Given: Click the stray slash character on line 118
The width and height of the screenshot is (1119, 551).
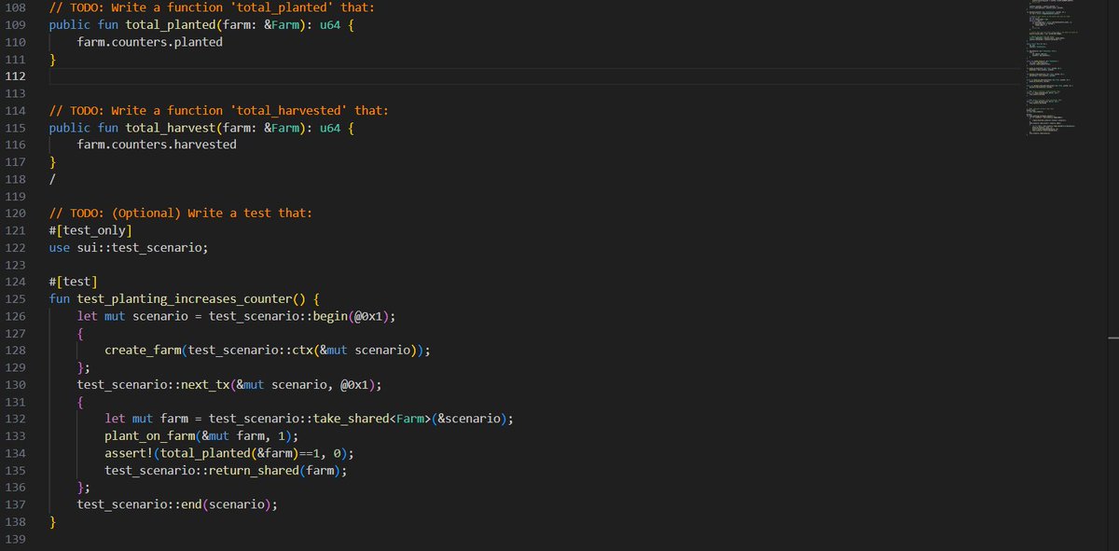Looking at the screenshot, I should [53, 179].
